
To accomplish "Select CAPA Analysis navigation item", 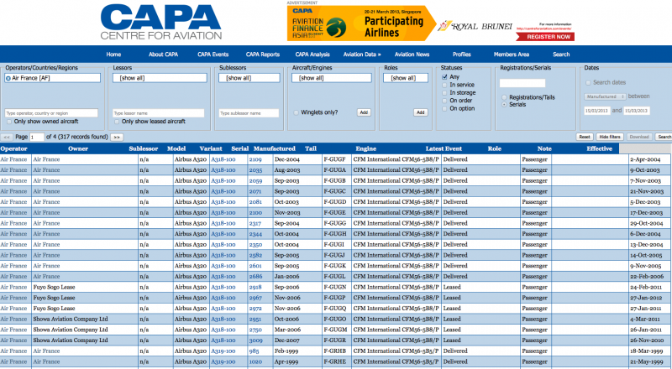I will click(x=312, y=55).
